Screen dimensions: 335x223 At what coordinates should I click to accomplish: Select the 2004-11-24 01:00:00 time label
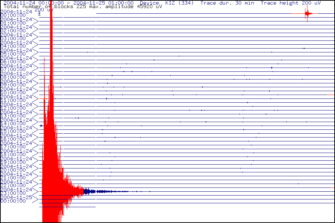click(16, 21)
